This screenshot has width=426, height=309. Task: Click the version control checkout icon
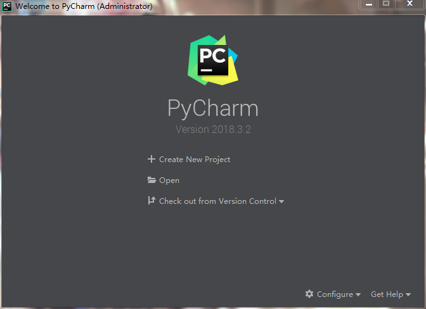pos(152,201)
